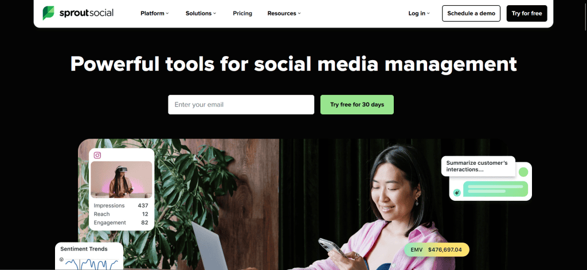Click the Schedule a demo button
The image size is (587, 270).
[471, 14]
